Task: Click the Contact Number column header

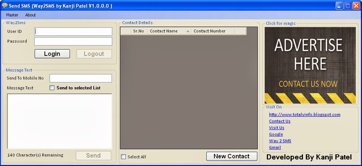Action: click(x=213, y=31)
